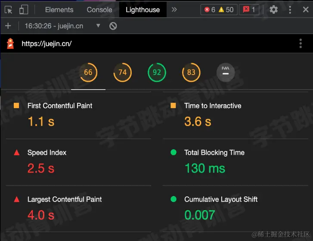Click the report dropdown arrow
Image resolution: width=313 pixels, height=241 pixels.
98,26
